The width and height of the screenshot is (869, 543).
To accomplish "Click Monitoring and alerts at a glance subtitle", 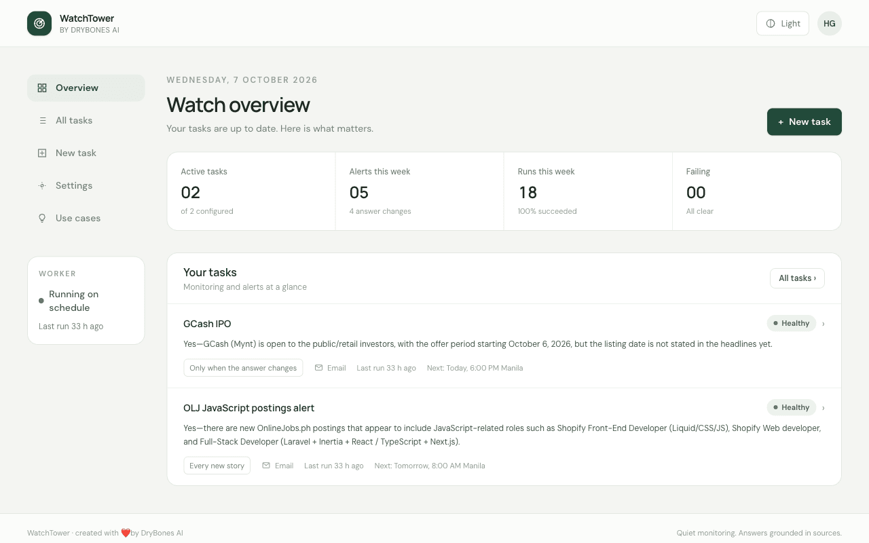I will pyautogui.click(x=245, y=287).
